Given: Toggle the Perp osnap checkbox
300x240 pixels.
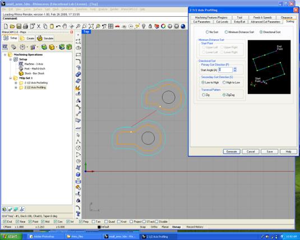Looking at the screenshot, I should tap(81, 221).
